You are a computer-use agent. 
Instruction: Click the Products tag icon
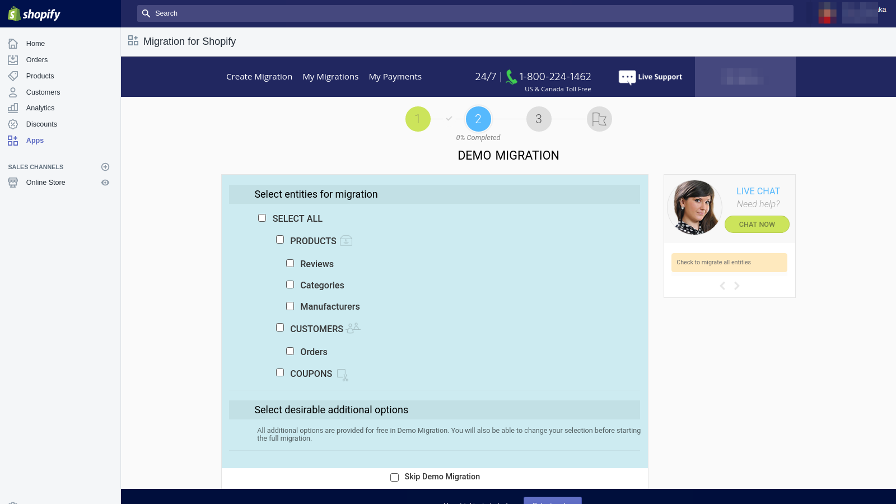(x=13, y=76)
